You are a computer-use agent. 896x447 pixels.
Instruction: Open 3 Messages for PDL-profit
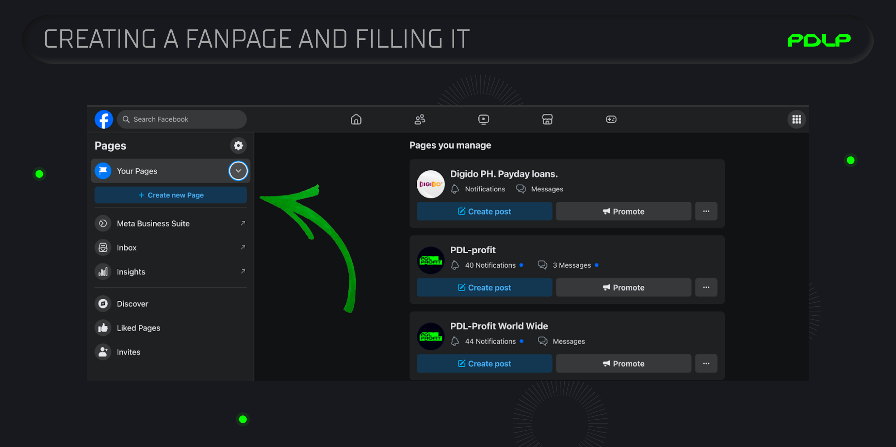pyautogui.click(x=568, y=265)
